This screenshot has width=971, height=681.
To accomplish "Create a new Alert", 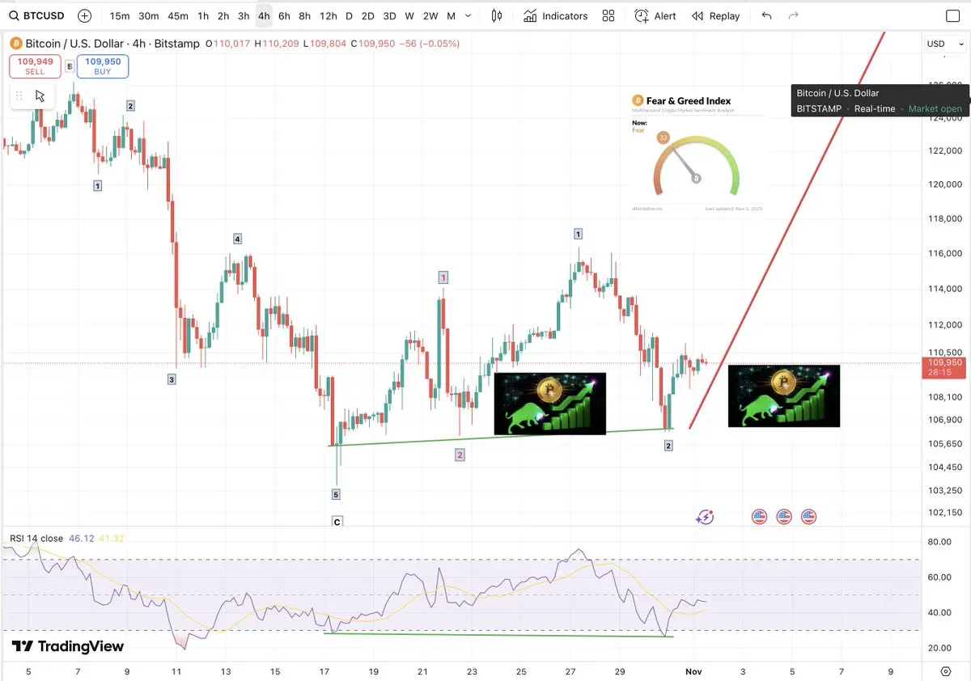I will pos(655,15).
